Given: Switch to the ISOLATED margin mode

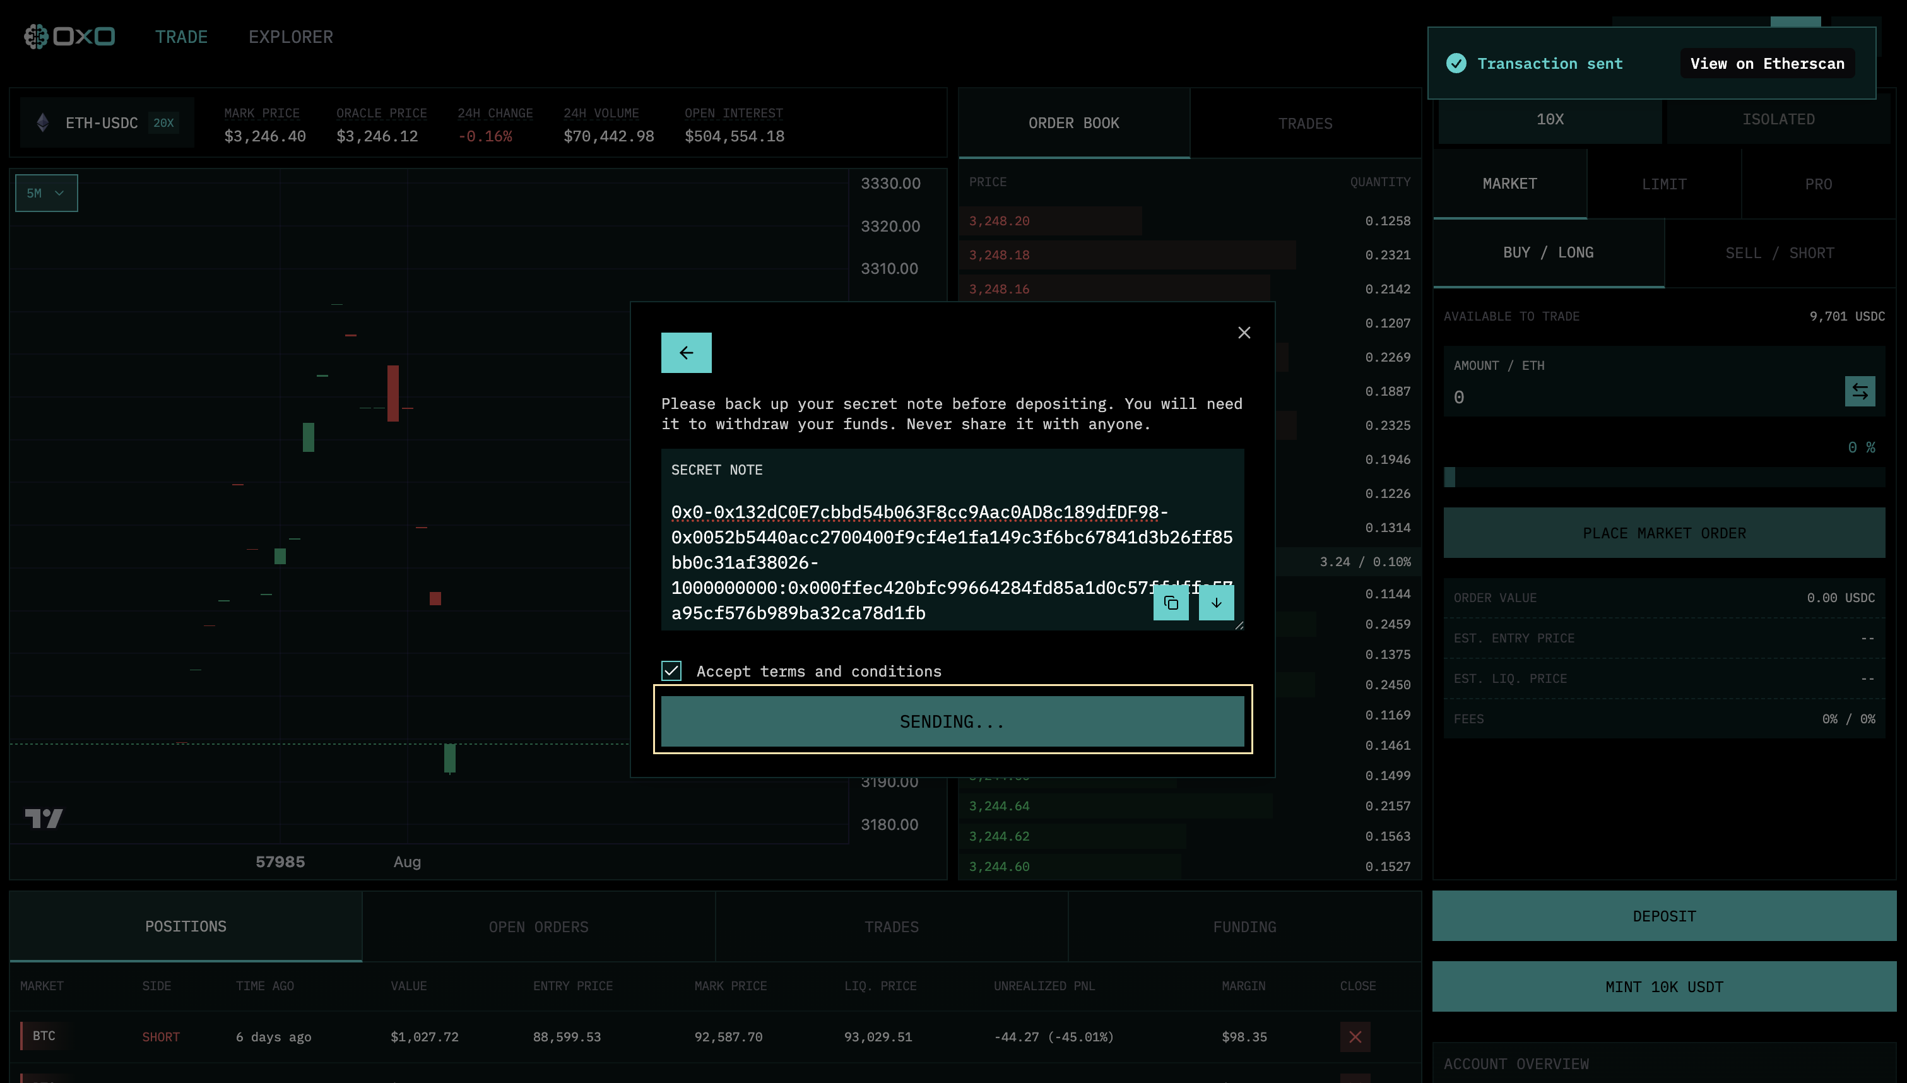Looking at the screenshot, I should [x=1778, y=120].
